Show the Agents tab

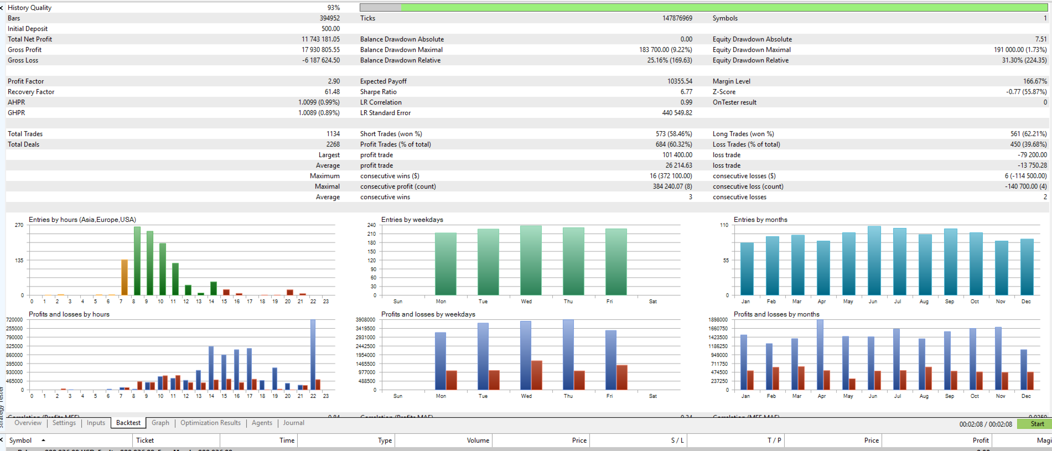click(x=262, y=423)
